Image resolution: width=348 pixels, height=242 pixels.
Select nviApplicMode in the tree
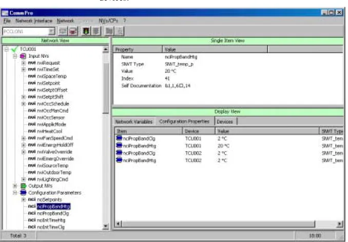click(x=51, y=124)
